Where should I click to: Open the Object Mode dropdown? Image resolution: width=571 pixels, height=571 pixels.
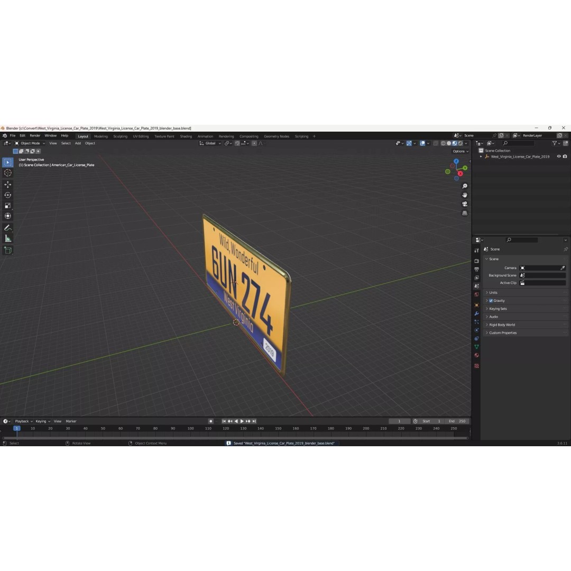click(x=30, y=143)
